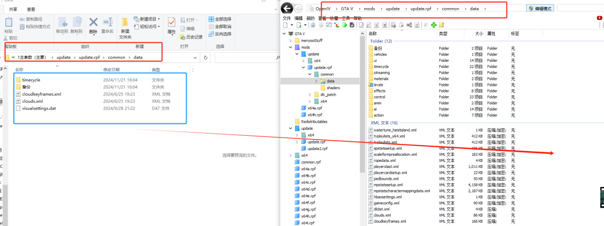Click OpenIV new file toolbar icon
Viewport: 604px width, 226px height.
coord(286,25)
